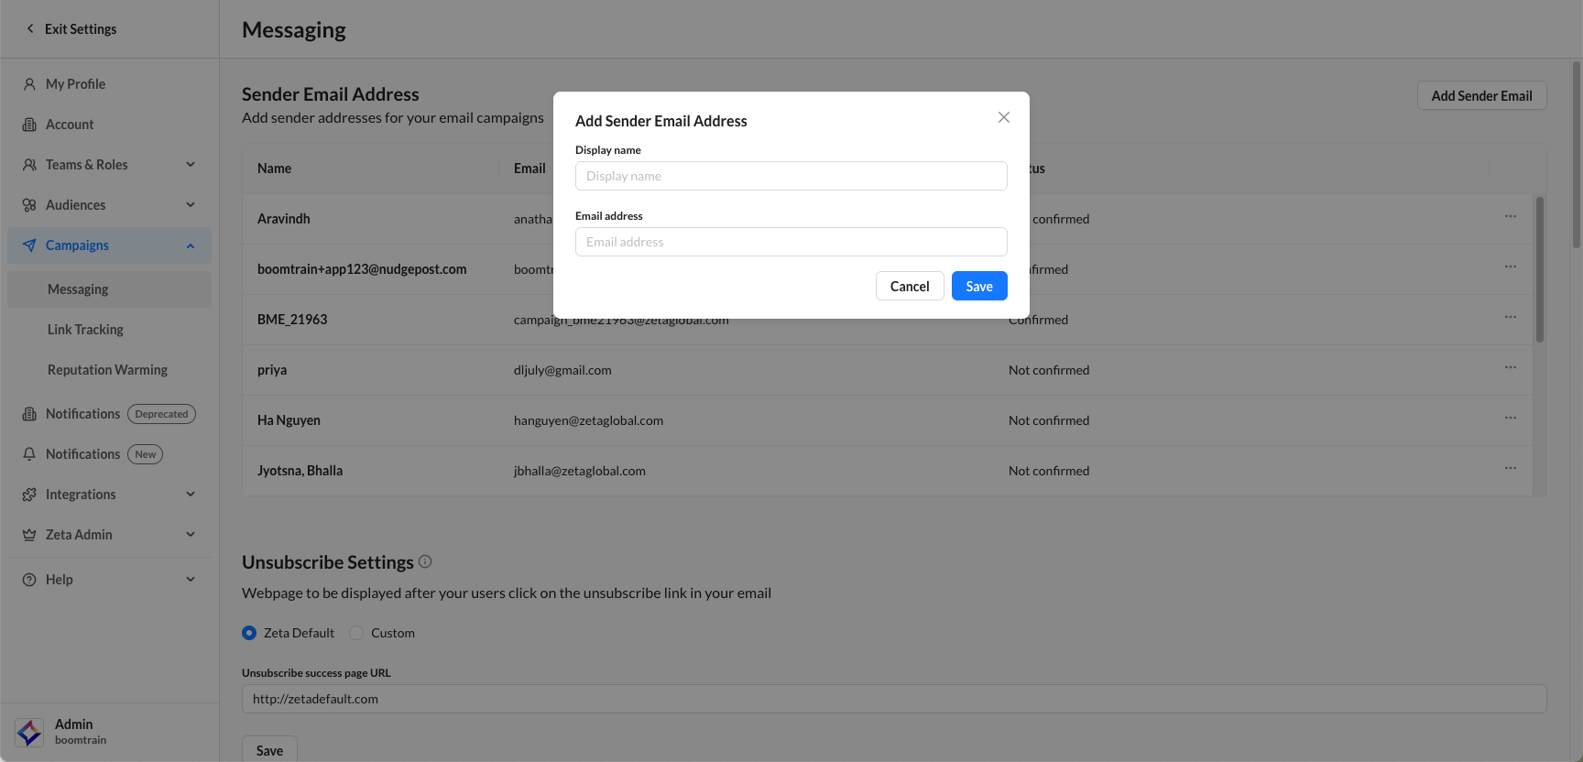Screen dimensions: 1583x762
Task: Select the Custom radio option
Action: coord(356,633)
